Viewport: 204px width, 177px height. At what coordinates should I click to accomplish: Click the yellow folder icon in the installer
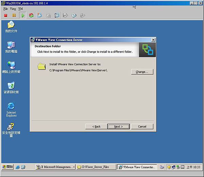41,66
